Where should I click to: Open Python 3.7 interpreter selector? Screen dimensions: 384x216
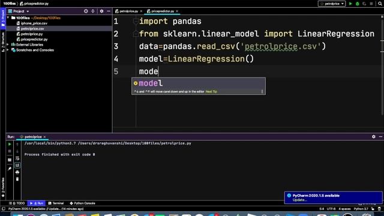point(361,209)
